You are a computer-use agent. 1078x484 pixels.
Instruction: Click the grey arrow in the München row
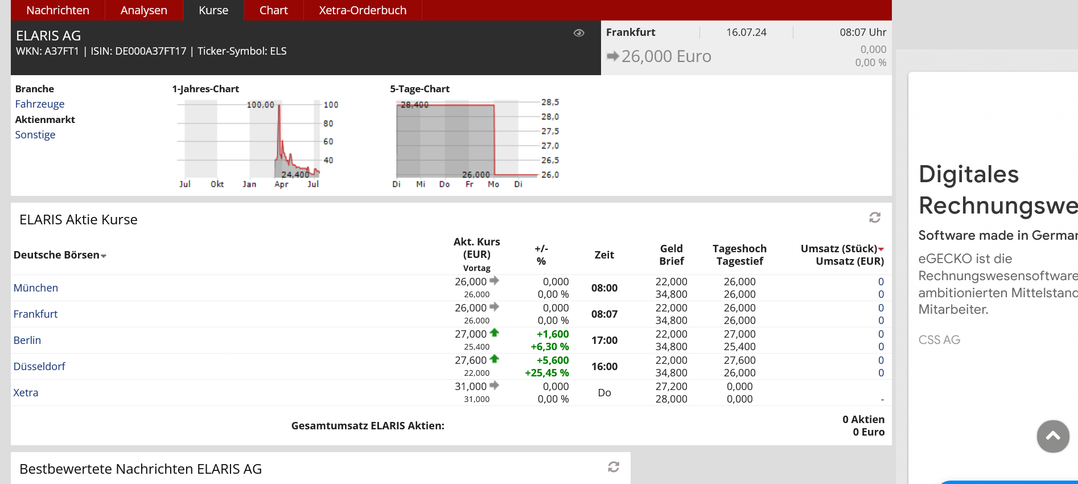494,281
